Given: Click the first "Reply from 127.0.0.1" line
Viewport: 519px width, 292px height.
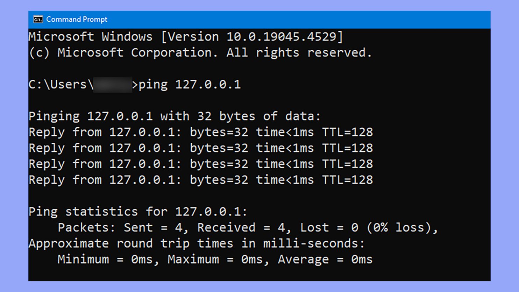Looking at the screenshot, I should click(200, 132).
